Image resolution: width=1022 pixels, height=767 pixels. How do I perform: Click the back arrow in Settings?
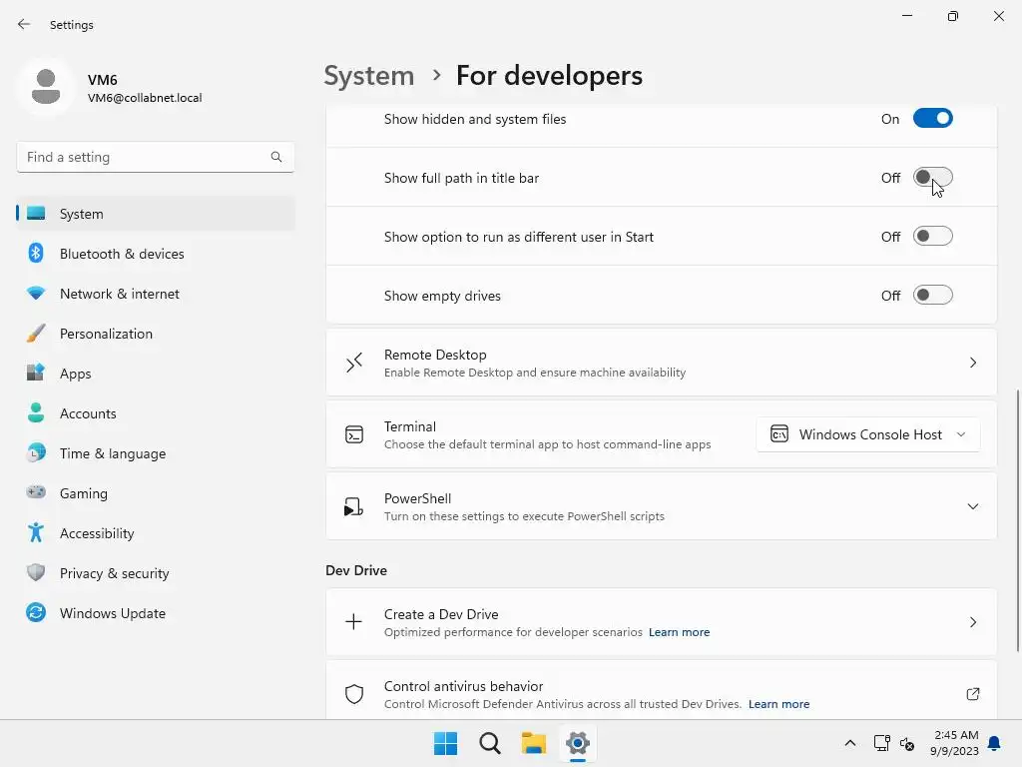(24, 24)
